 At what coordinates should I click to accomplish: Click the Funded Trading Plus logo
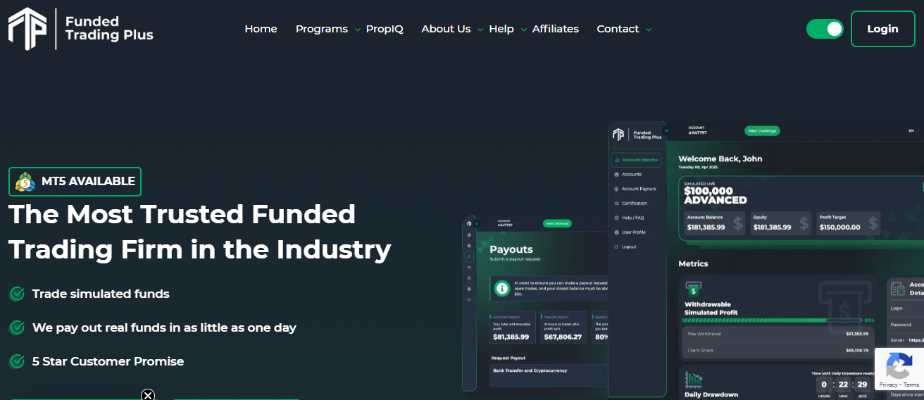tap(80, 29)
